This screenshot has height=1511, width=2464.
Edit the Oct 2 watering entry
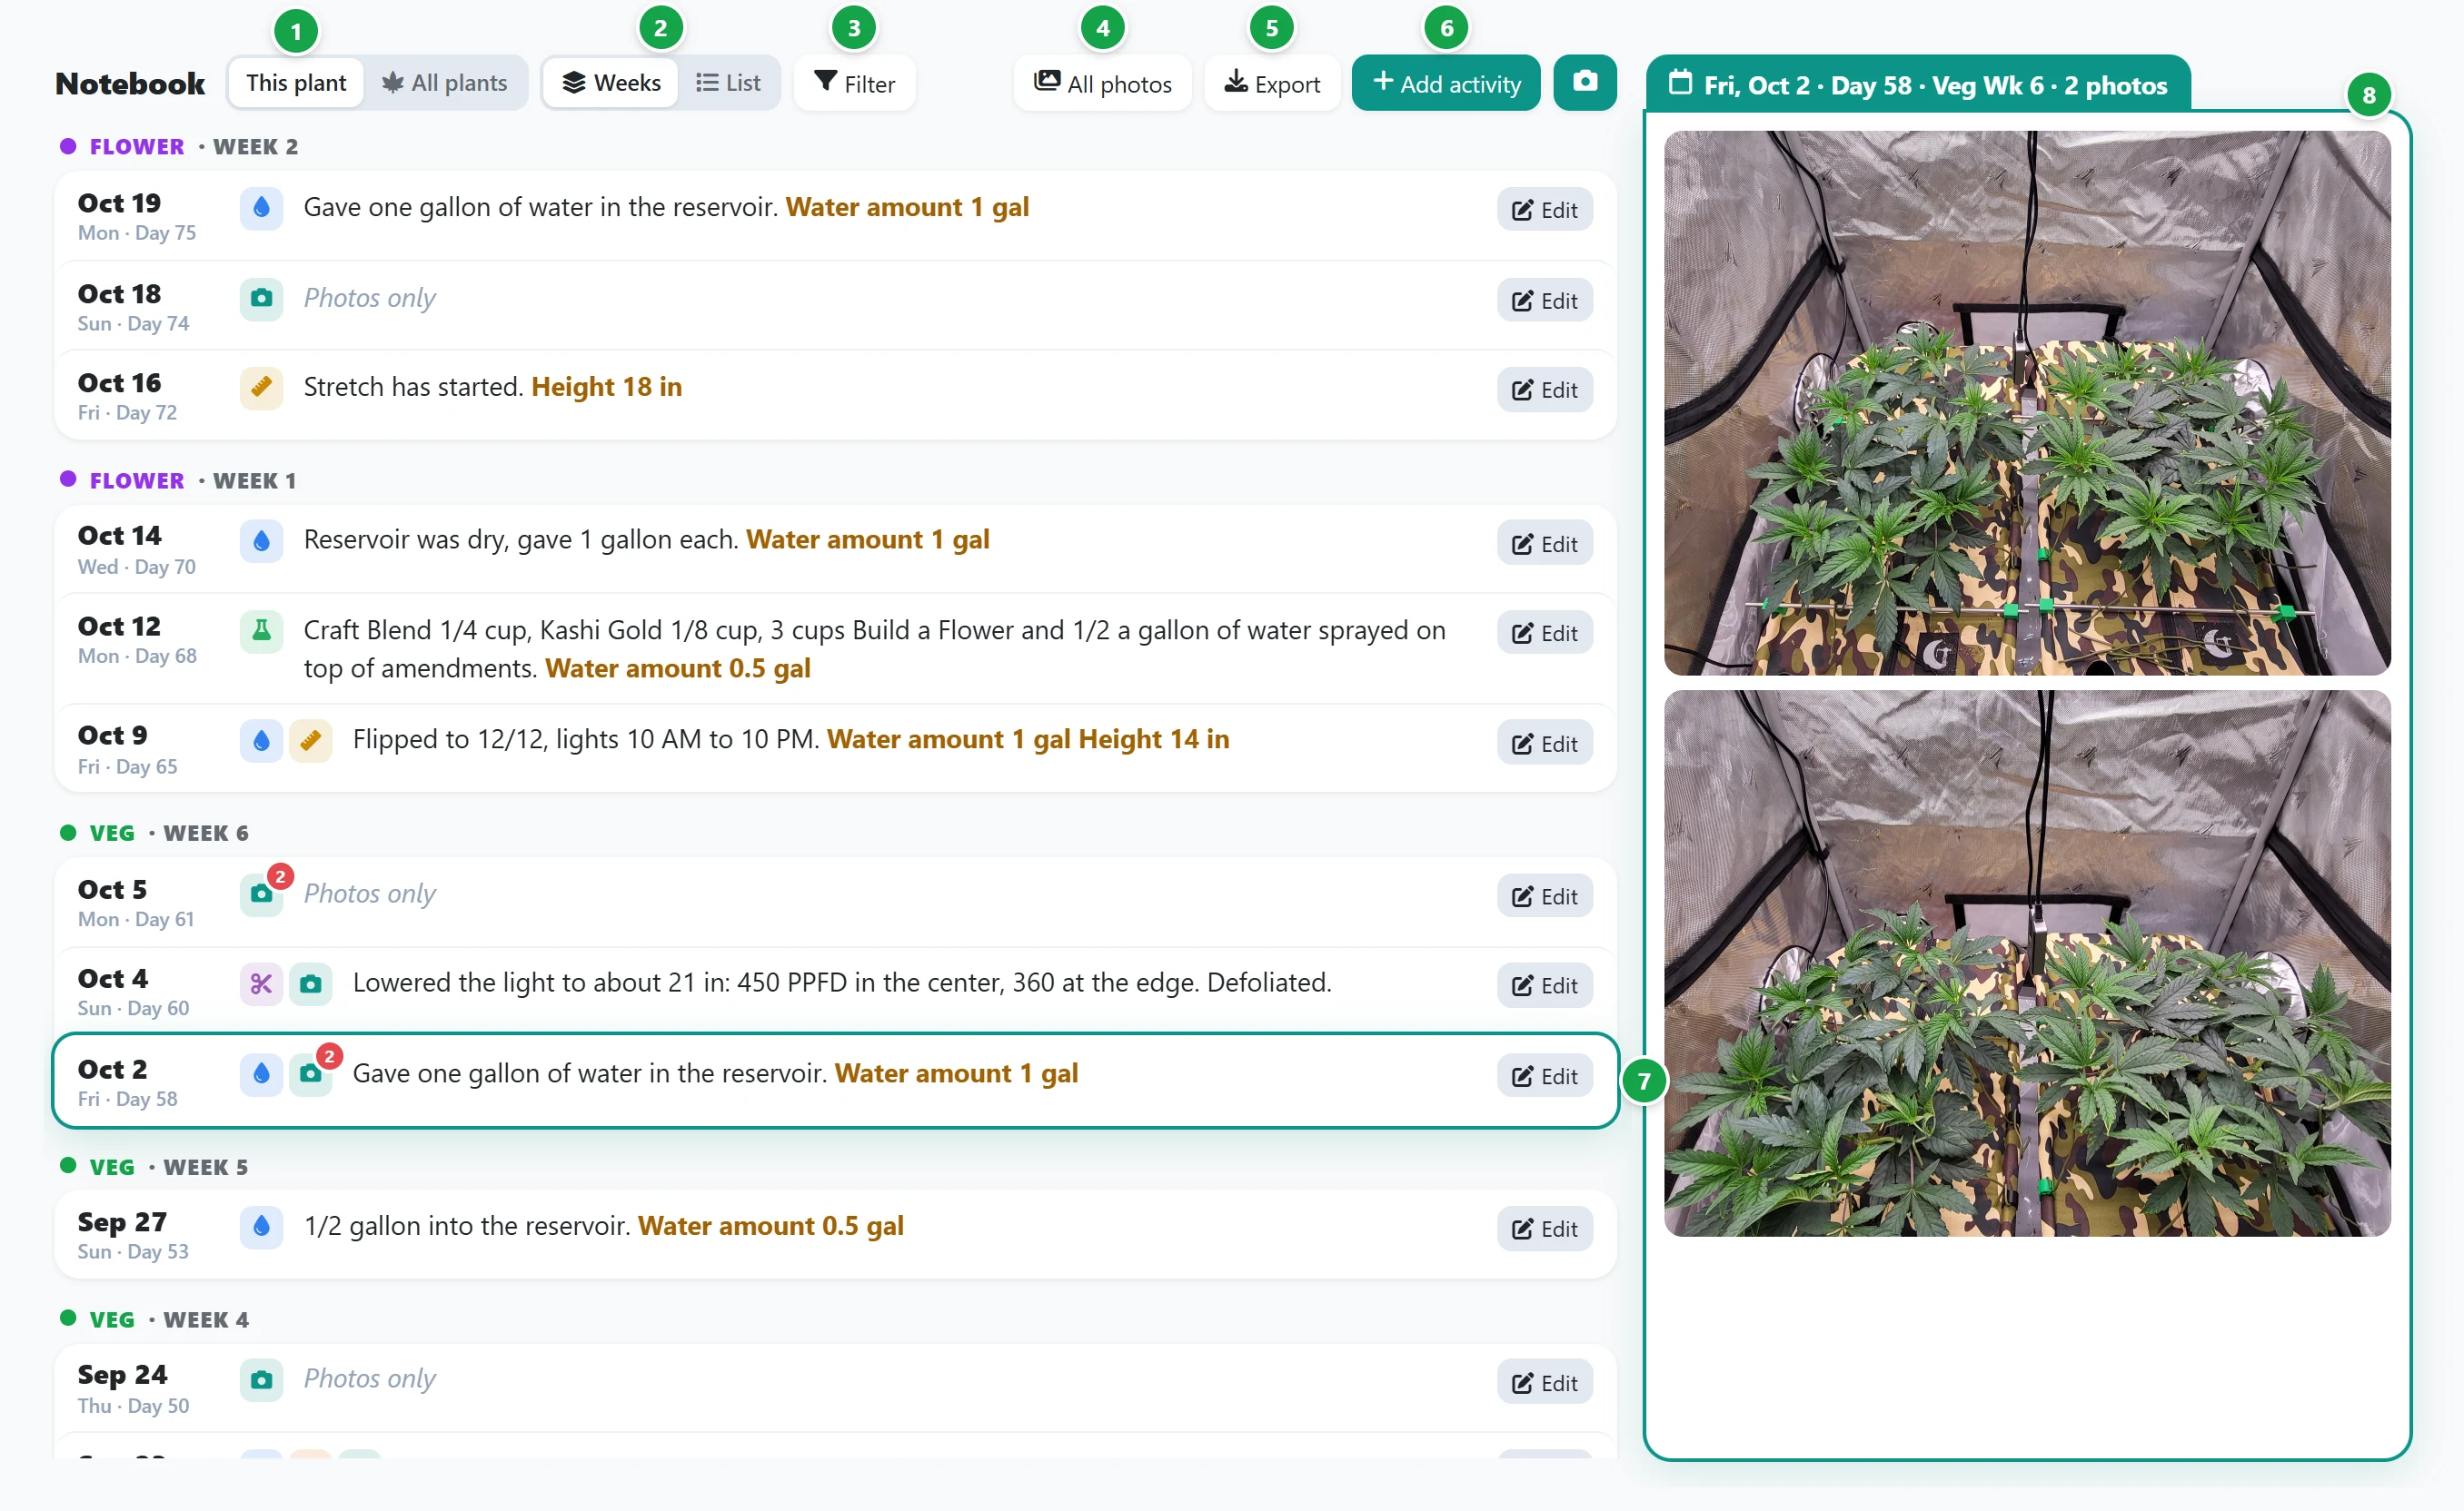point(1544,1076)
